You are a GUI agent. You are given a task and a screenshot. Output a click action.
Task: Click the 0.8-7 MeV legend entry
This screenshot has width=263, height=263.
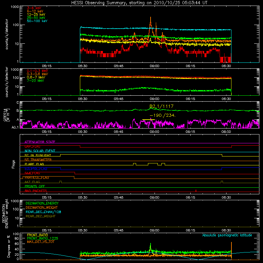point(36,77)
